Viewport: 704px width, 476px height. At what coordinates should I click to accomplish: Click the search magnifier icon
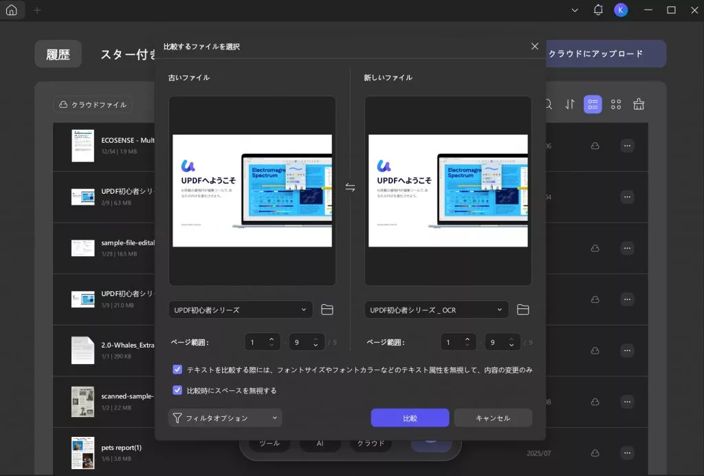pyautogui.click(x=548, y=104)
